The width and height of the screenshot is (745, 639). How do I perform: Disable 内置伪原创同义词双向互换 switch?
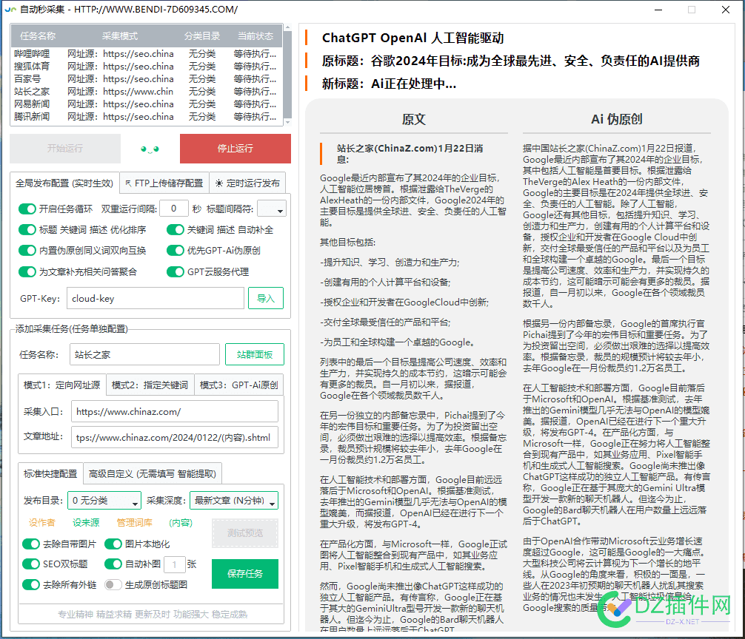tap(27, 251)
